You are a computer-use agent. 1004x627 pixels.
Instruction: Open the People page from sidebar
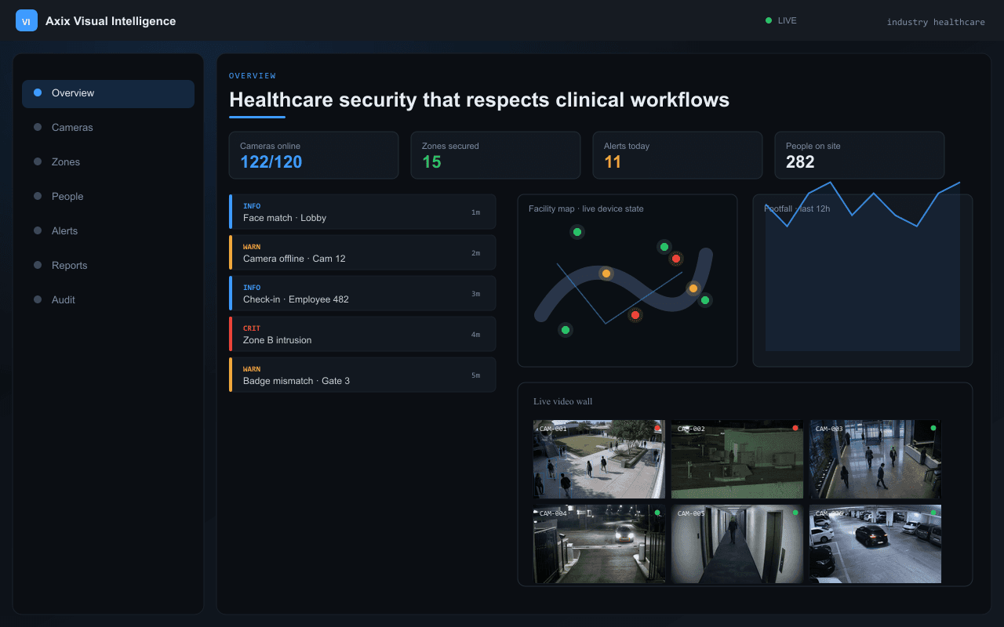(x=108, y=197)
